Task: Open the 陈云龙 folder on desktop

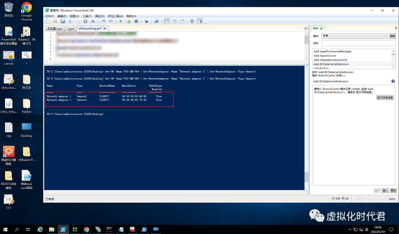Action: coord(27,82)
